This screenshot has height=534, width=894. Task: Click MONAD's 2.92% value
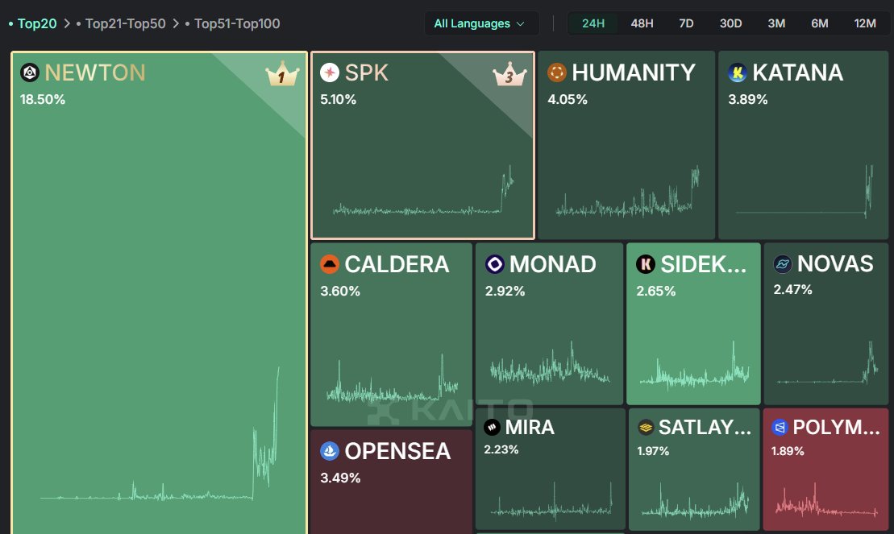505,292
